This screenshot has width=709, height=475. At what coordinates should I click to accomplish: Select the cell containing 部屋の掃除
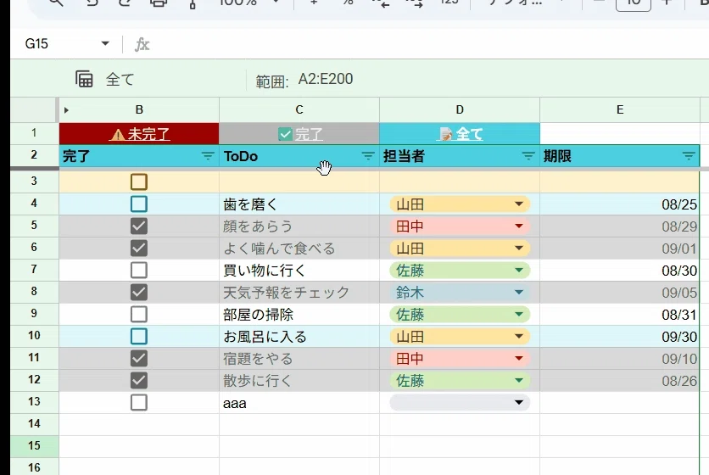click(x=299, y=314)
